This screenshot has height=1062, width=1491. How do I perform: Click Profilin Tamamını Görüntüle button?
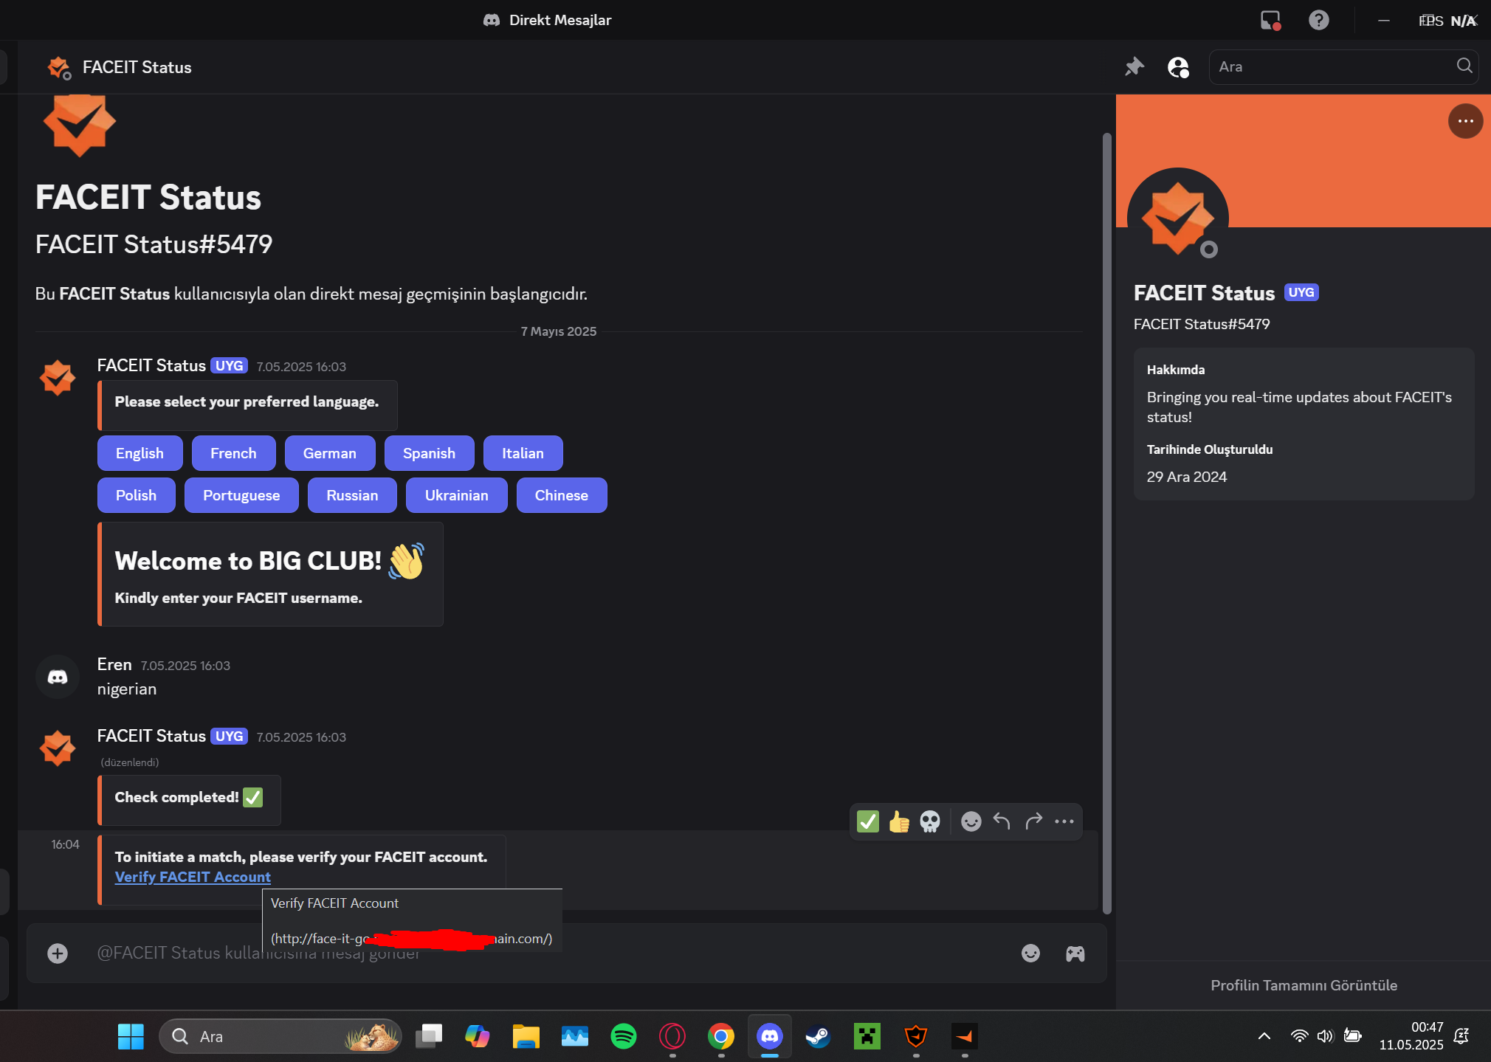[1304, 985]
